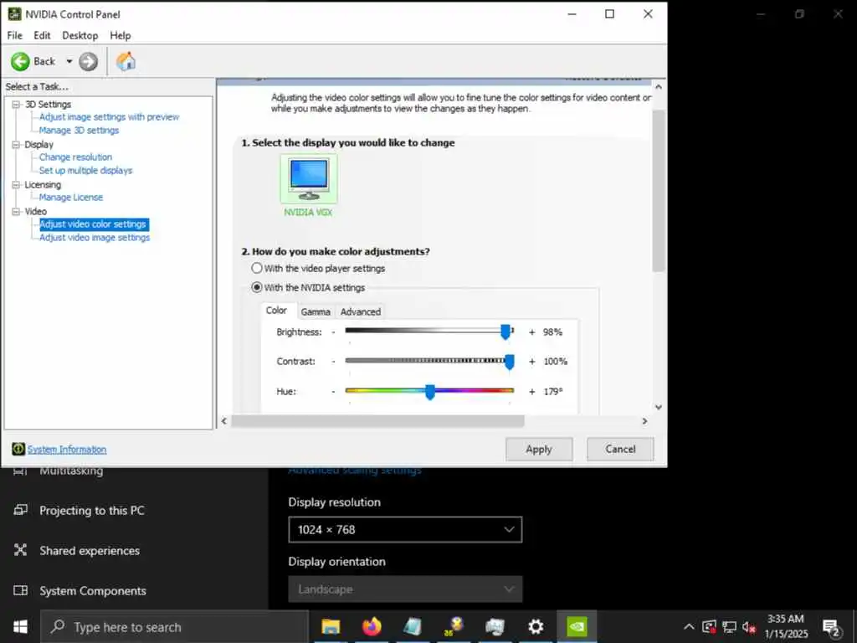Click the Cancel button

(x=620, y=449)
